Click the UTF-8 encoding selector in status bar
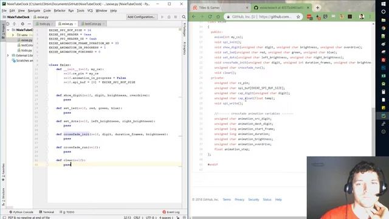This screenshot has width=389, height=219. [x=150, y=218]
